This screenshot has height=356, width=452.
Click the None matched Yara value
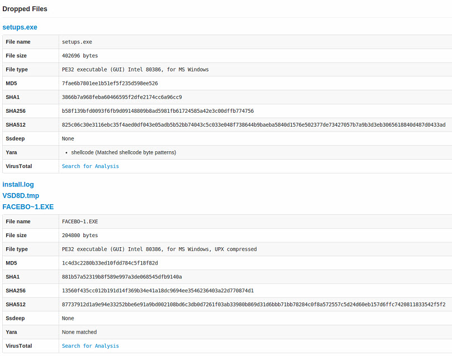click(x=79, y=332)
